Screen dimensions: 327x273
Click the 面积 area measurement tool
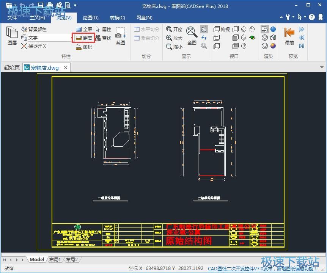pos(83,47)
